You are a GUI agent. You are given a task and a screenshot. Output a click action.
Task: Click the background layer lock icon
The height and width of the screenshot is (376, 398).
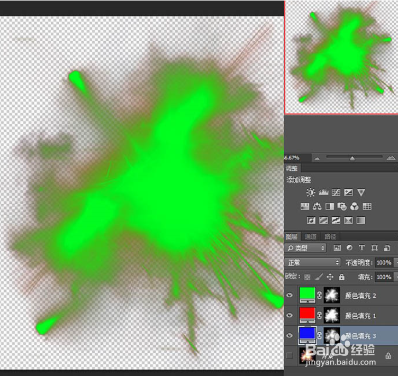[x=388, y=355]
